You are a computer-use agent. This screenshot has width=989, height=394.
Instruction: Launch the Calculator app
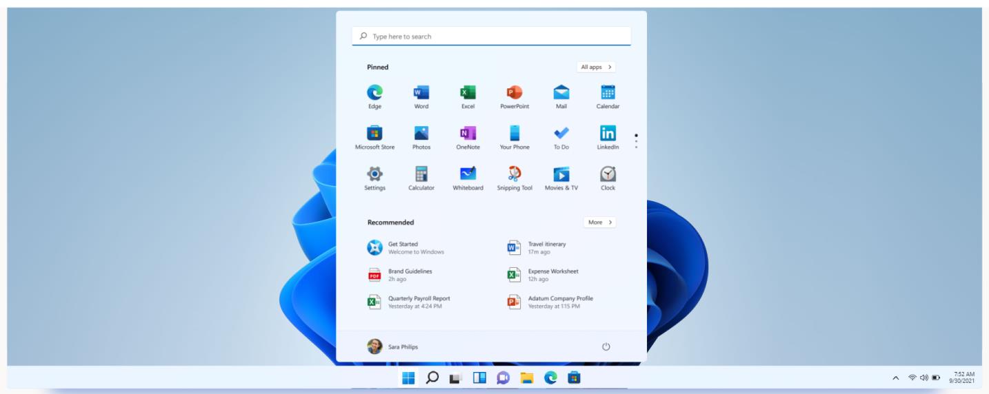[421, 178]
